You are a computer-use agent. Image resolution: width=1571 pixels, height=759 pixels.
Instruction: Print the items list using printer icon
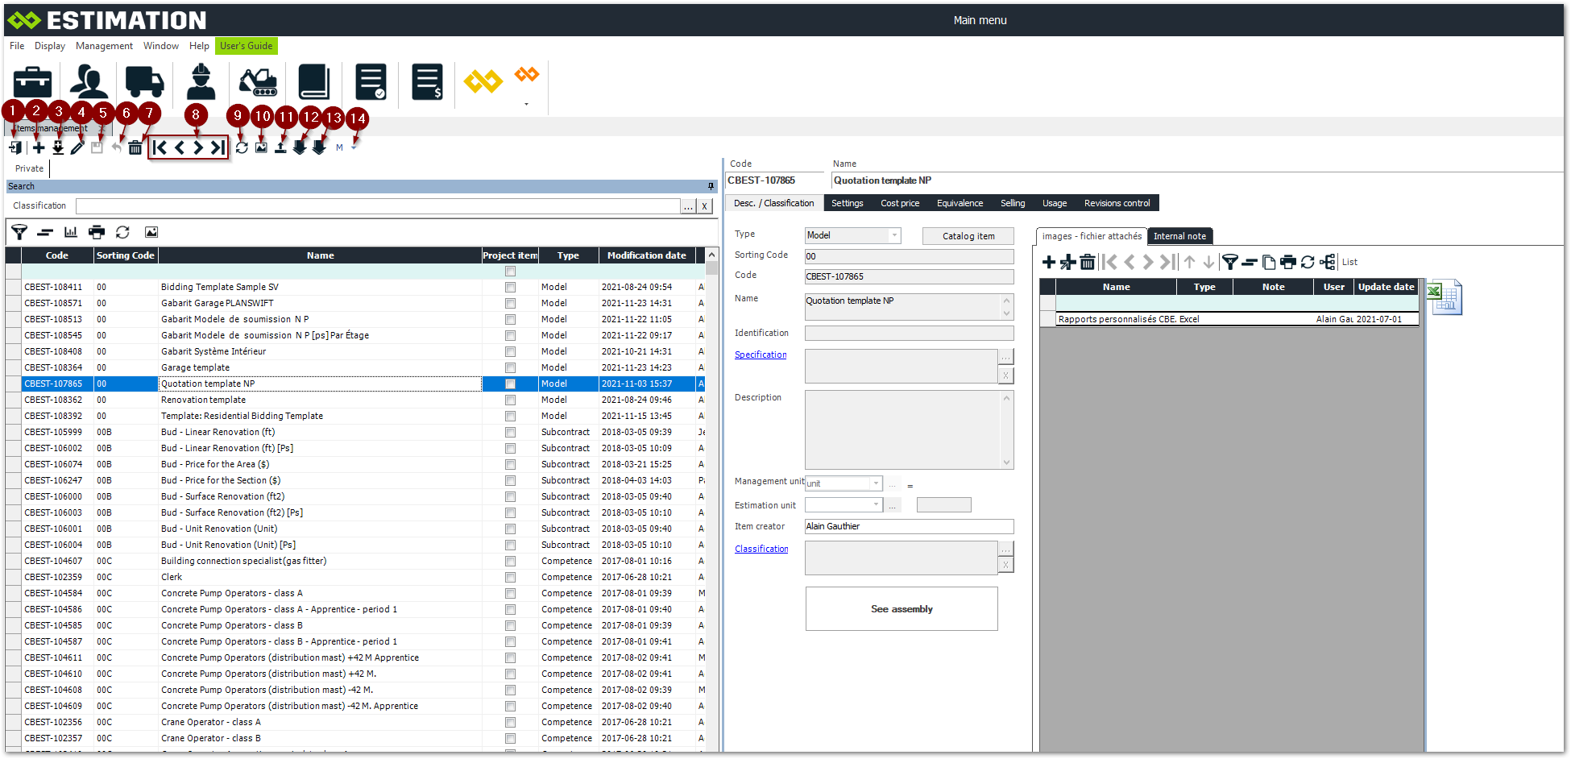pyautogui.click(x=97, y=232)
